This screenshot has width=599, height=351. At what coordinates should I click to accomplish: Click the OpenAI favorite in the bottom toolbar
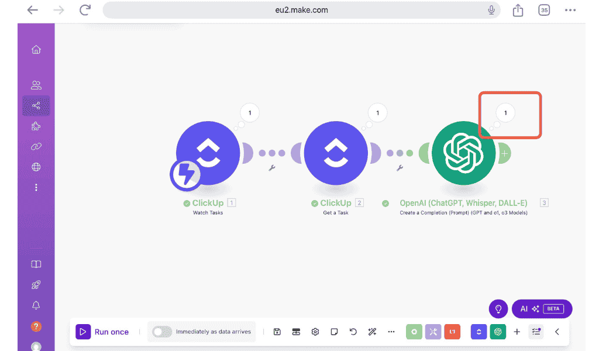[x=498, y=332]
